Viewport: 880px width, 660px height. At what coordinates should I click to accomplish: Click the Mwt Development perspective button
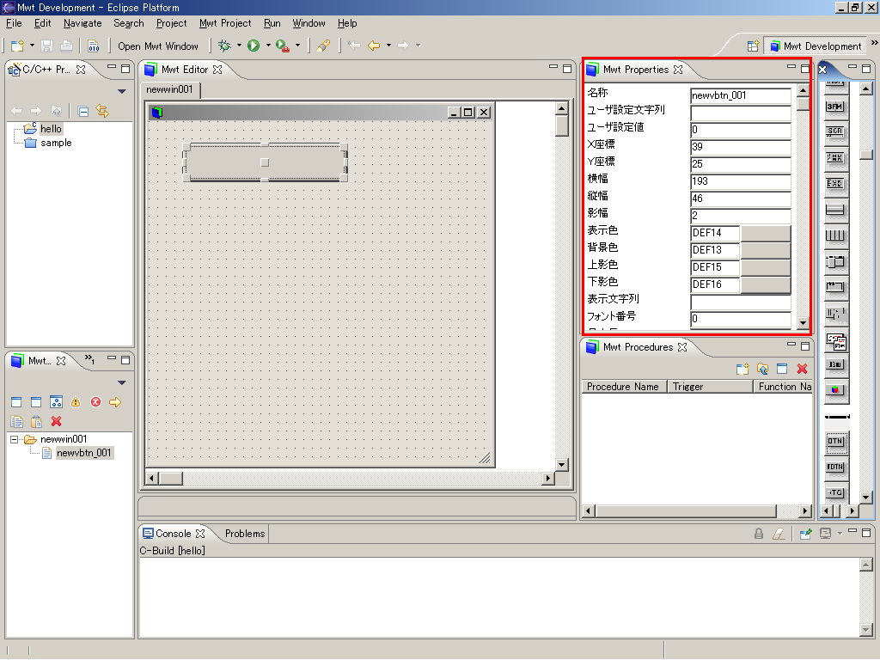[816, 46]
